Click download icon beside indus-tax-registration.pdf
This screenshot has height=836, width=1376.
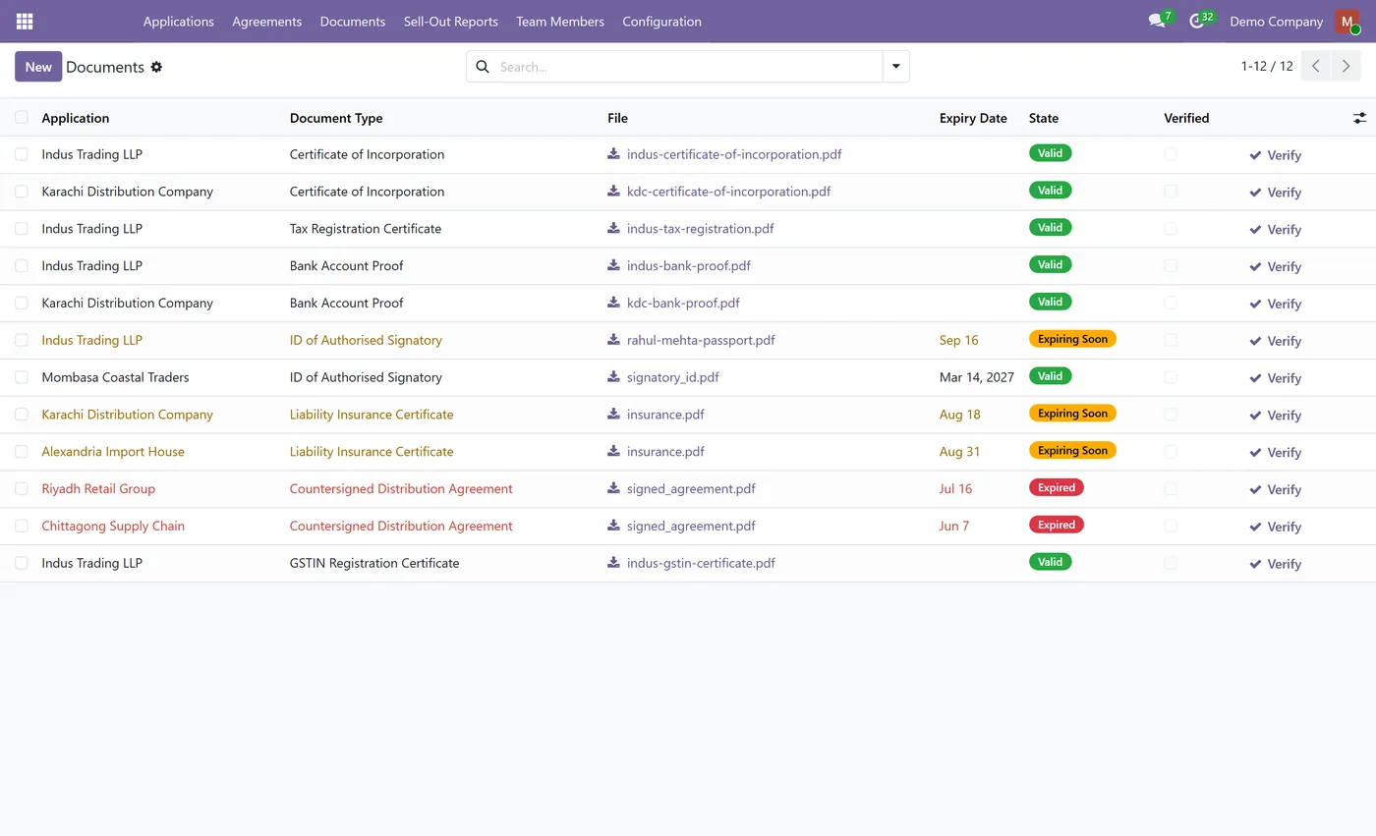click(x=613, y=229)
